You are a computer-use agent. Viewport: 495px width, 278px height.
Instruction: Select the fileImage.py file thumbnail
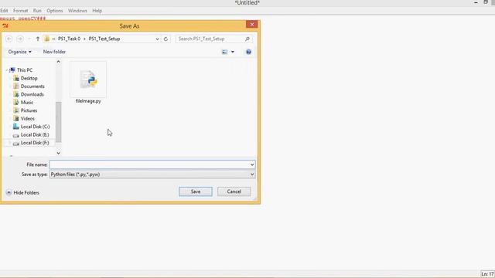(x=88, y=80)
